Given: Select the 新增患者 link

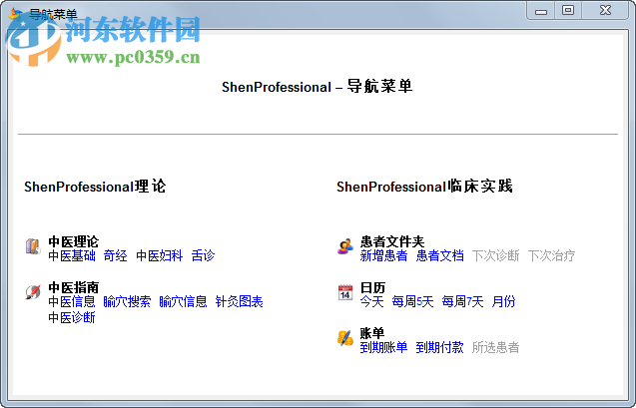Looking at the screenshot, I should pos(383,255).
